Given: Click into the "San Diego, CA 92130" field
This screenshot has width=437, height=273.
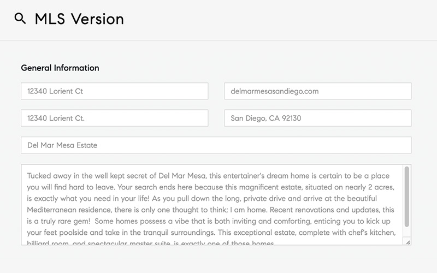Looking at the screenshot, I should (x=317, y=118).
